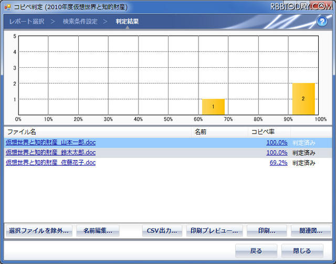Click 判定済み status in the 山本一郎 row

[x=304, y=143]
